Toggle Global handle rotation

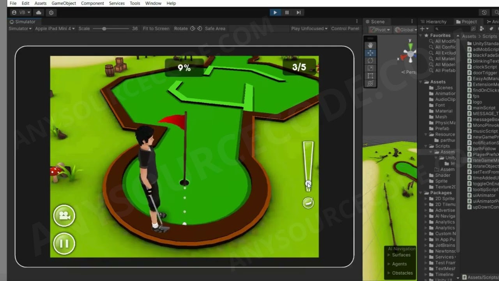tap(405, 30)
